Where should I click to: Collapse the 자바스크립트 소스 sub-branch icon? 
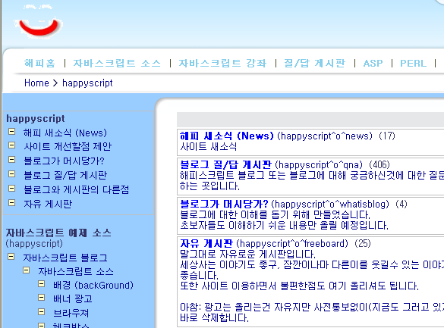26,270
